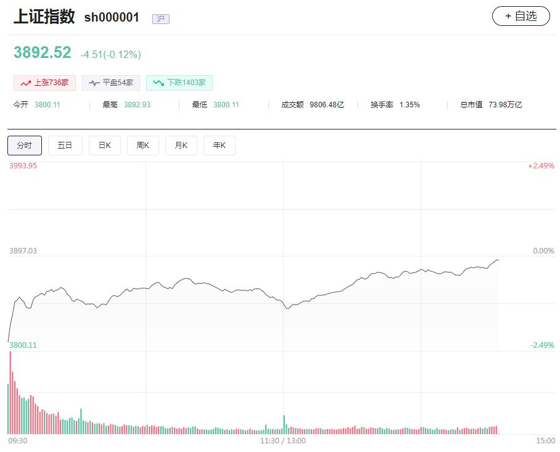Switch to 月K monthly chart

(181, 146)
